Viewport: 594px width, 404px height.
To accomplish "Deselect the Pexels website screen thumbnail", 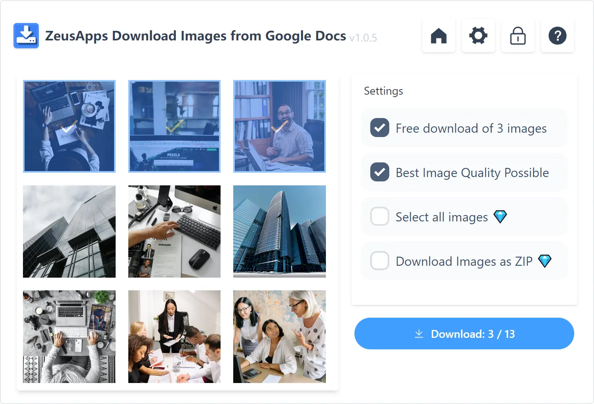I will coord(174,126).
